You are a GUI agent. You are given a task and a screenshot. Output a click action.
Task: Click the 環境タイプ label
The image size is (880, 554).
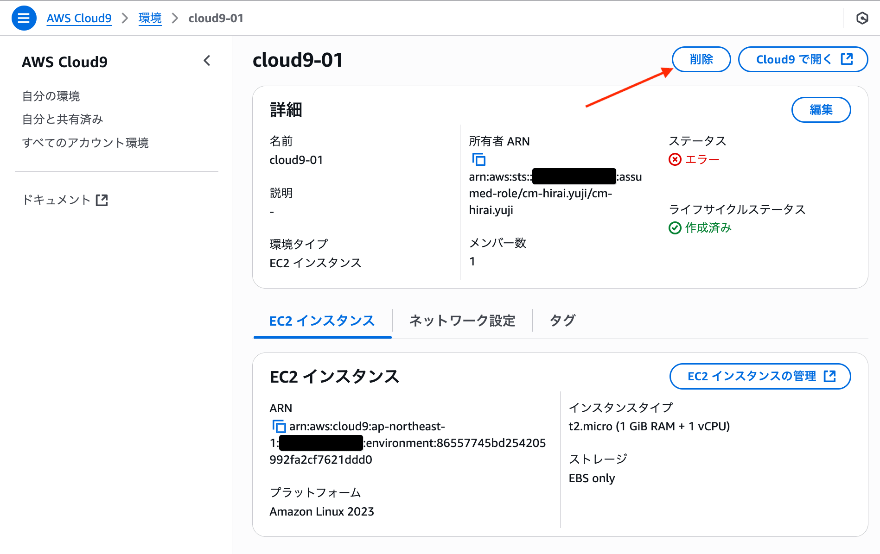click(299, 244)
